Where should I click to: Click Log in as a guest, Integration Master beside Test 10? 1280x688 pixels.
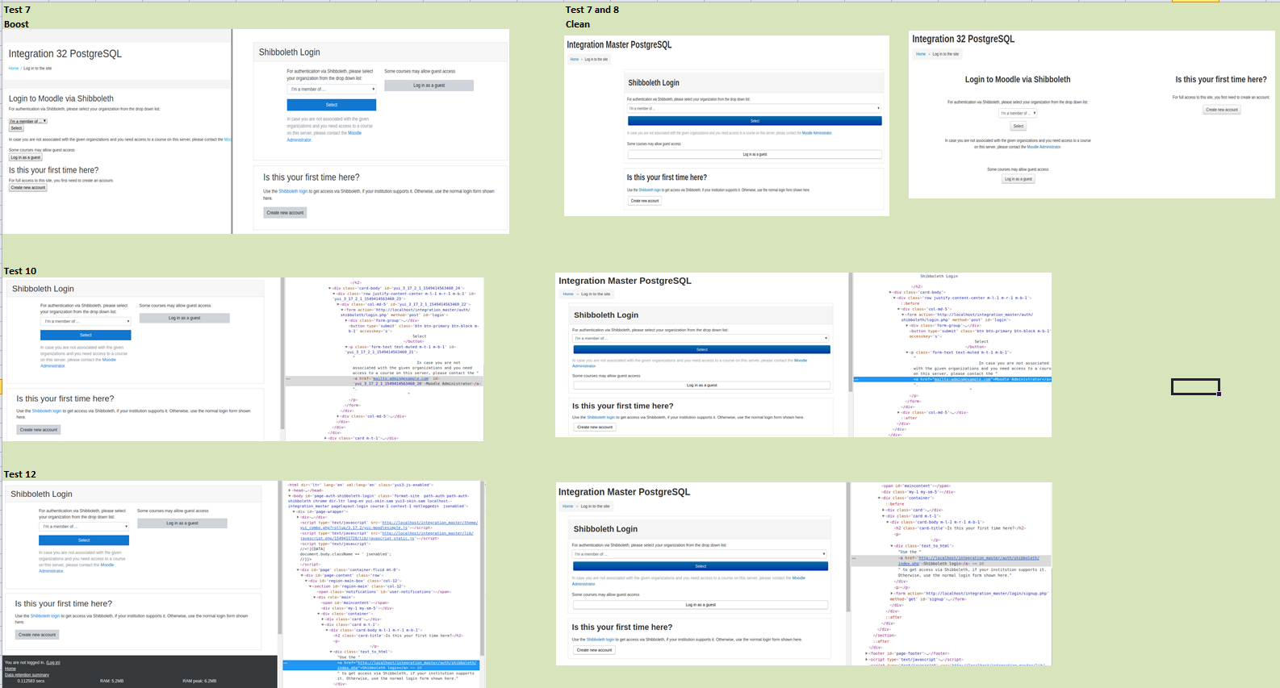(x=701, y=385)
